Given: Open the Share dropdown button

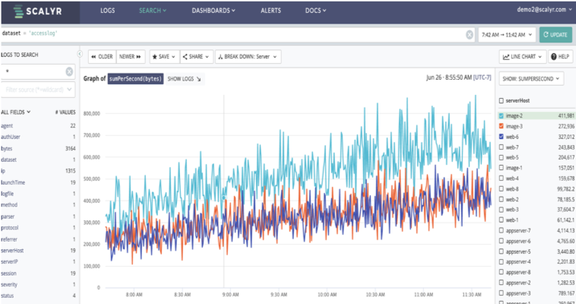Looking at the screenshot, I should click(198, 56).
